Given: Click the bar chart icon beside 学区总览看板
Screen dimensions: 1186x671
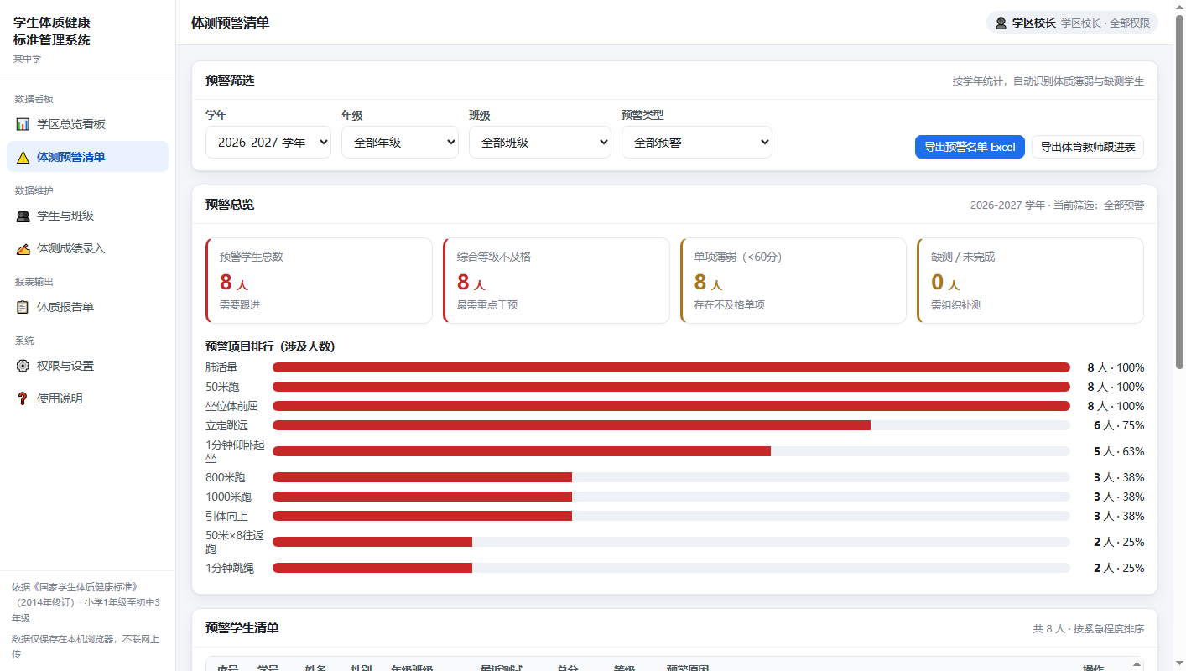Looking at the screenshot, I should [23, 124].
